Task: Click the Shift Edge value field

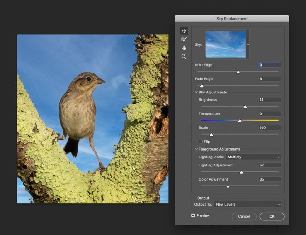Action: [x=270, y=65]
